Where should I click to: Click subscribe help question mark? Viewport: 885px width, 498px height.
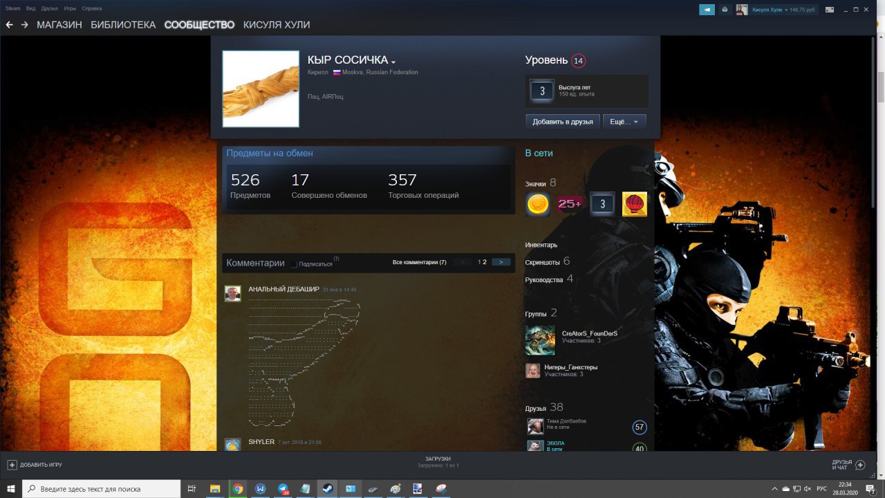[336, 259]
